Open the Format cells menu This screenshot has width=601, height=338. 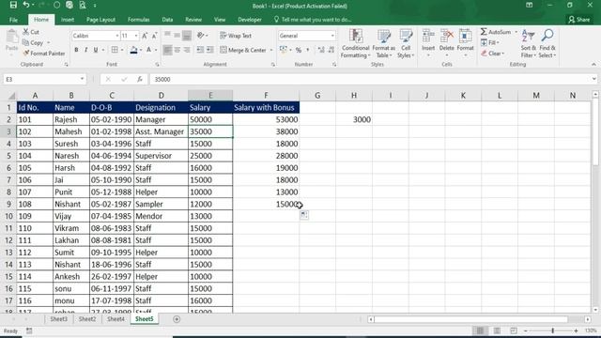[466, 43]
